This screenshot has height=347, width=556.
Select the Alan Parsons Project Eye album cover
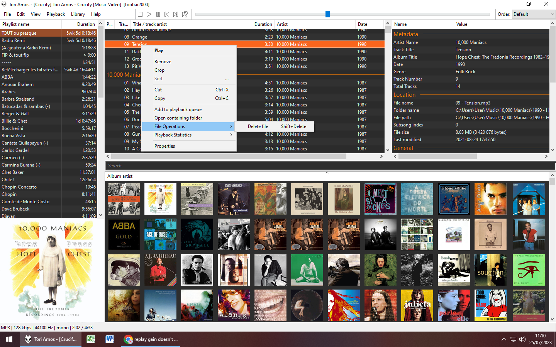pos(529,270)
